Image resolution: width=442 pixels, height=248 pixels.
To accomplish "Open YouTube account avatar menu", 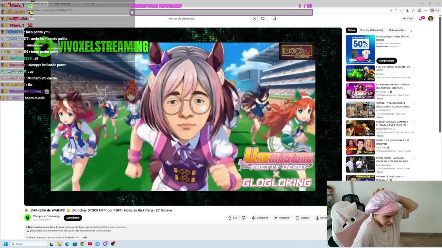I will pos(431,19).
